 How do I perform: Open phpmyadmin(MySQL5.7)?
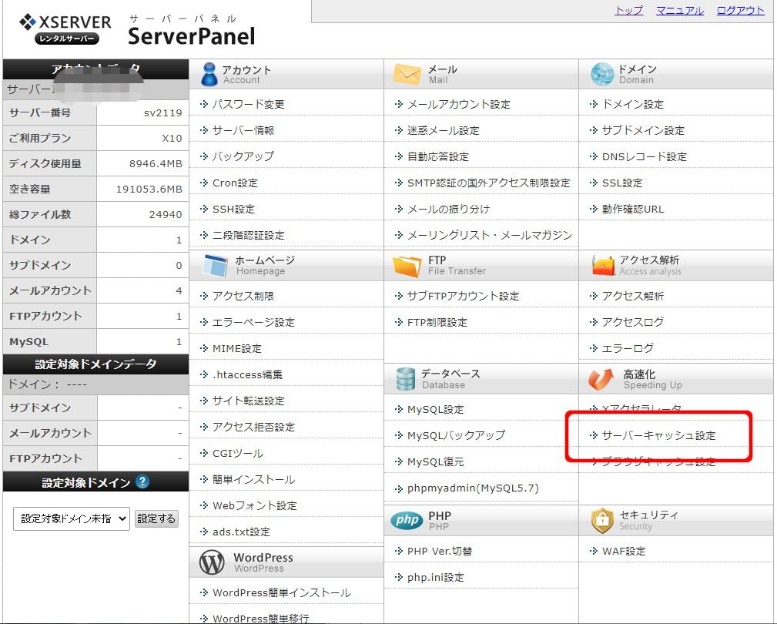point(473,488)
